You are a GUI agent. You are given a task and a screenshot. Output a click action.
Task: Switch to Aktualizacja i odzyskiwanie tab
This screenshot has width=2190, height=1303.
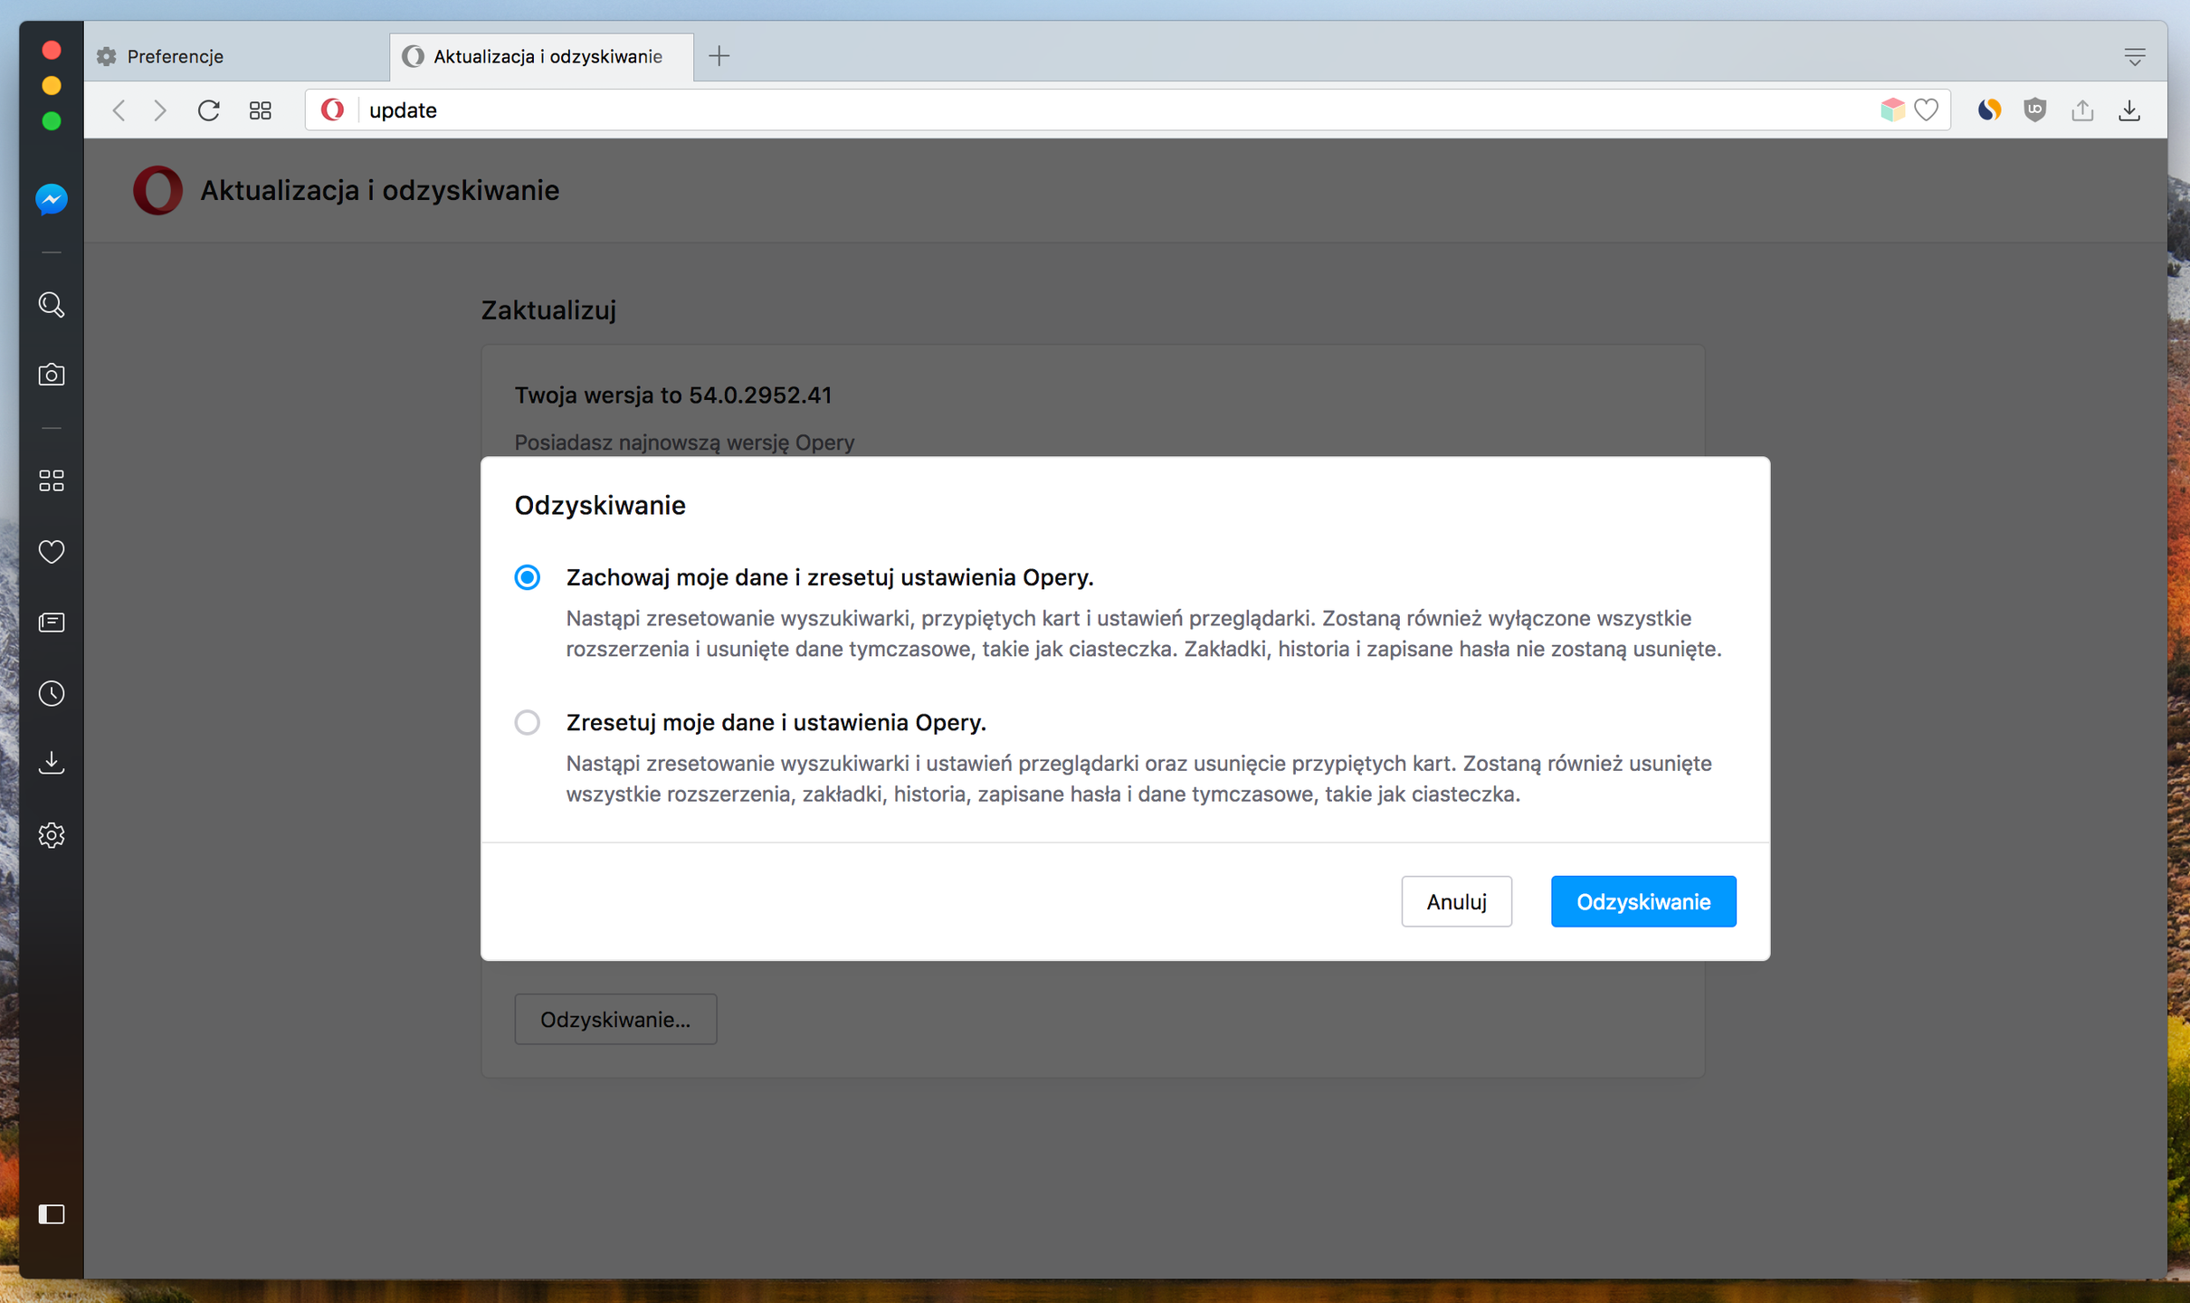(x=542, y=56)
